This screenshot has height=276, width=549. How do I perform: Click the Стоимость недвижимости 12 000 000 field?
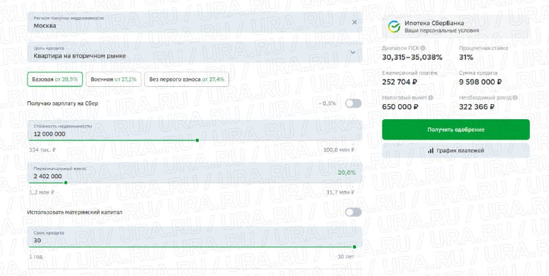coord(195,130)
